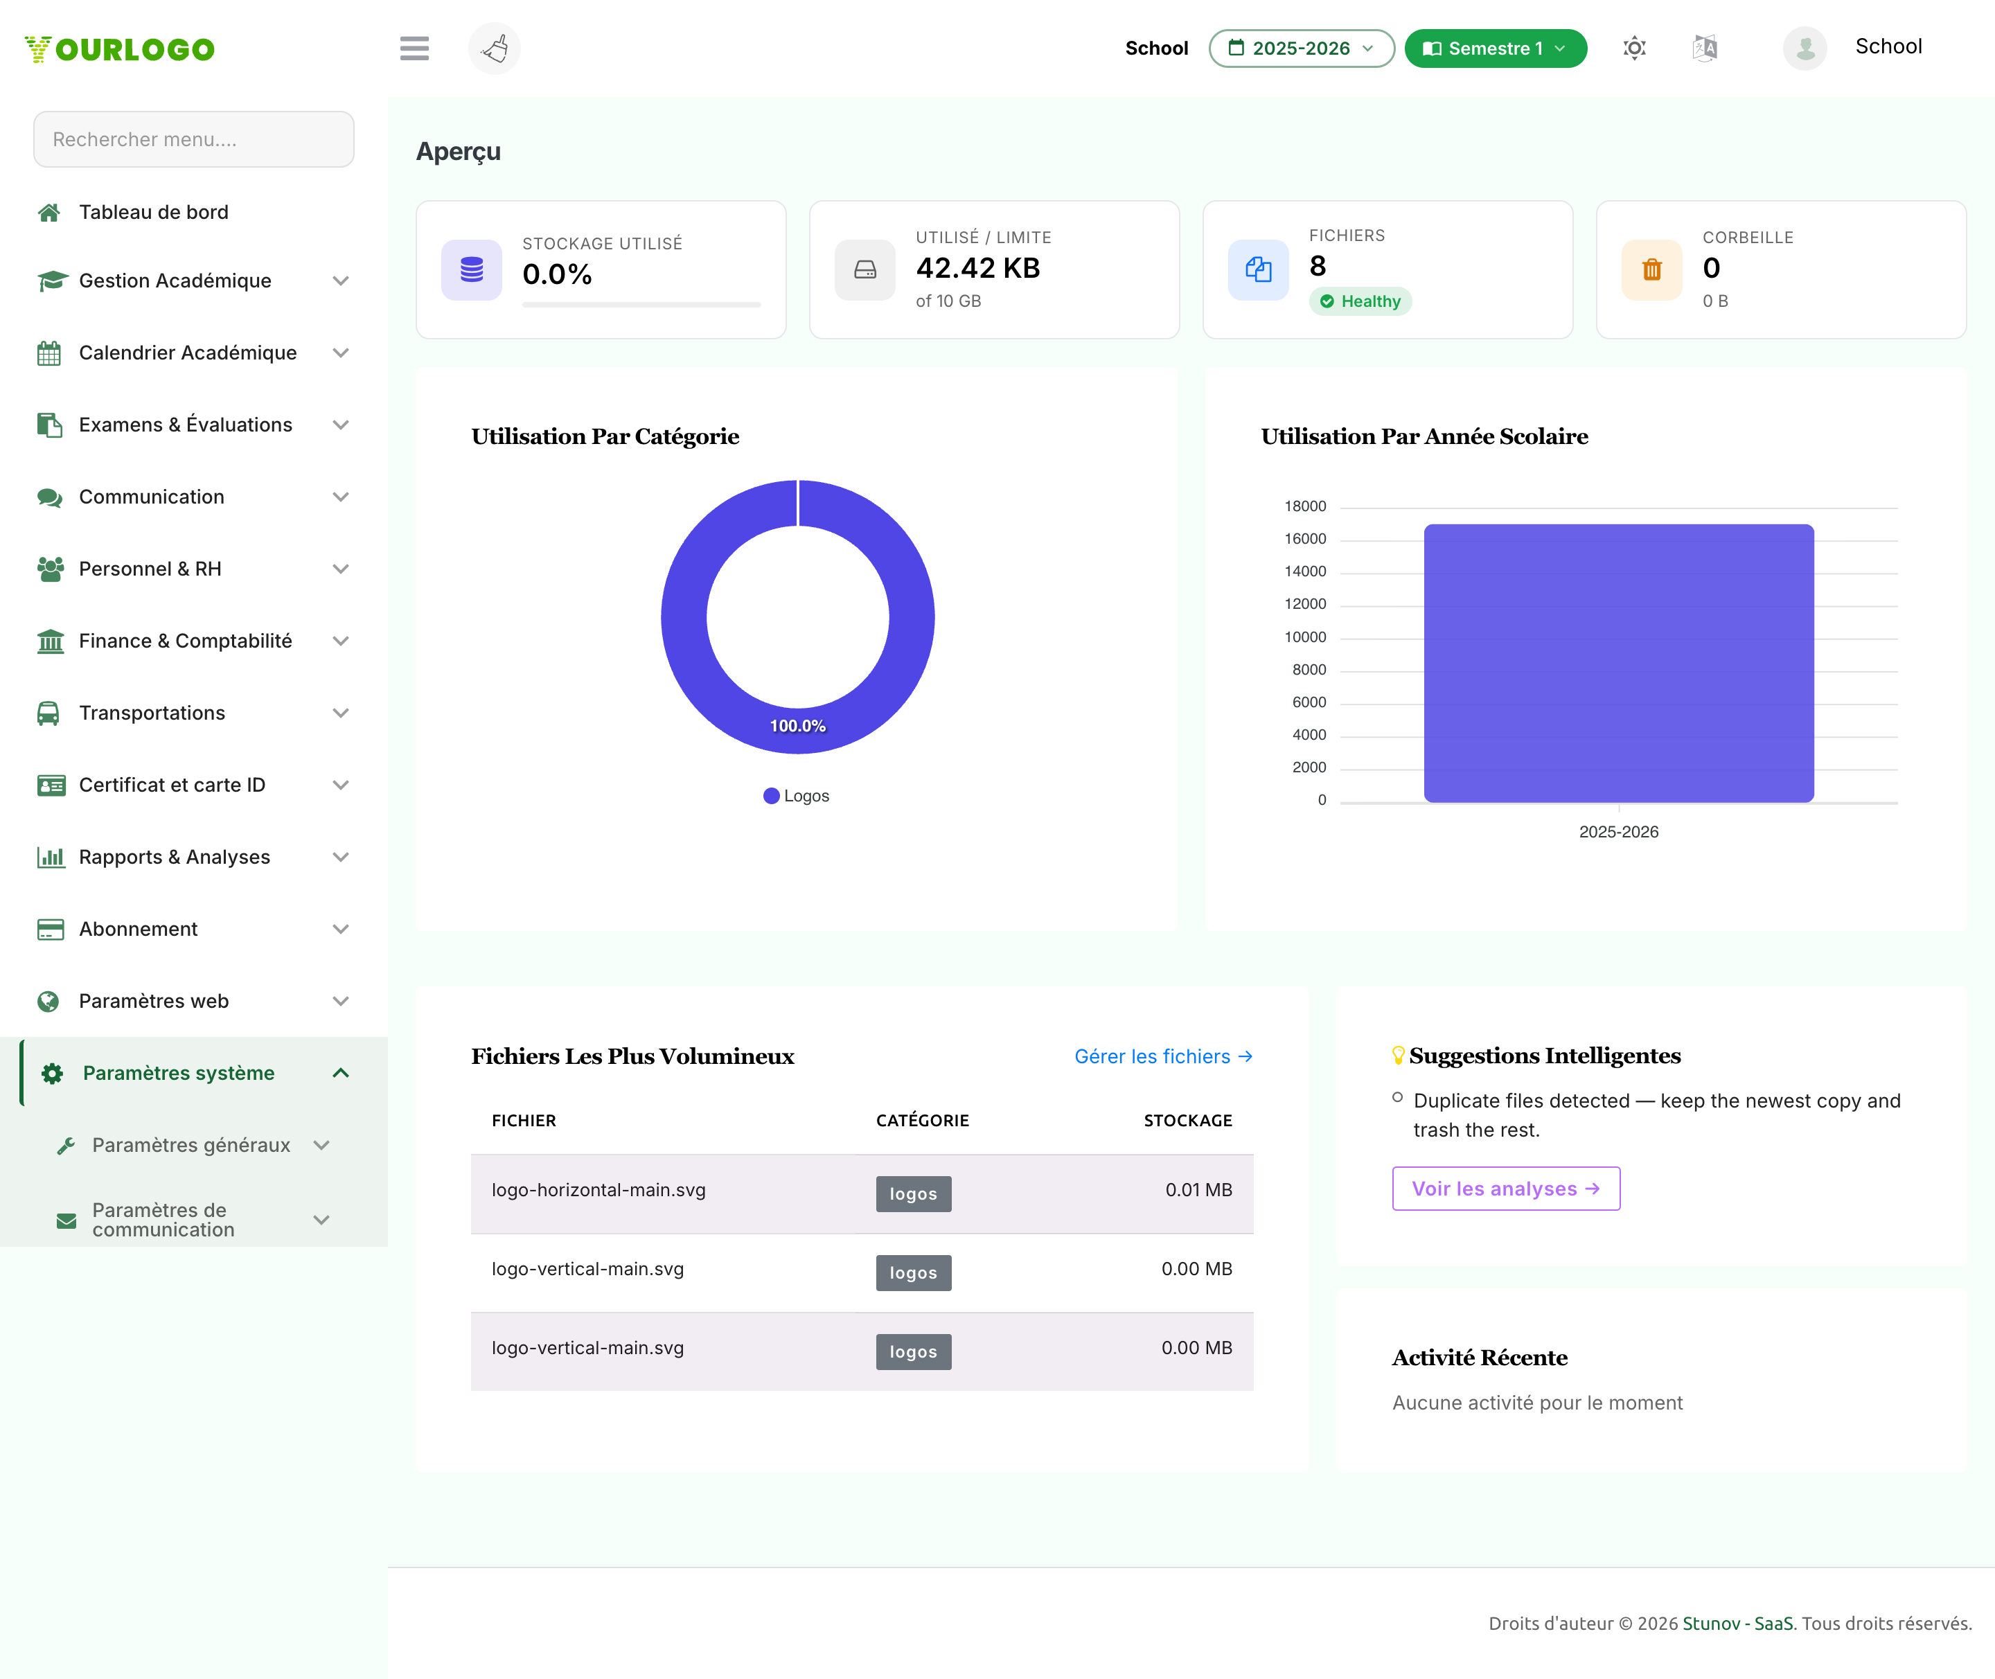
Task: Open the language translate icon
Action: (x=1705, y=48)
